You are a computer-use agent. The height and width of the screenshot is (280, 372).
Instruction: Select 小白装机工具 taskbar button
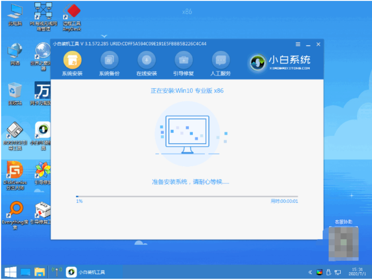(86, 272)
